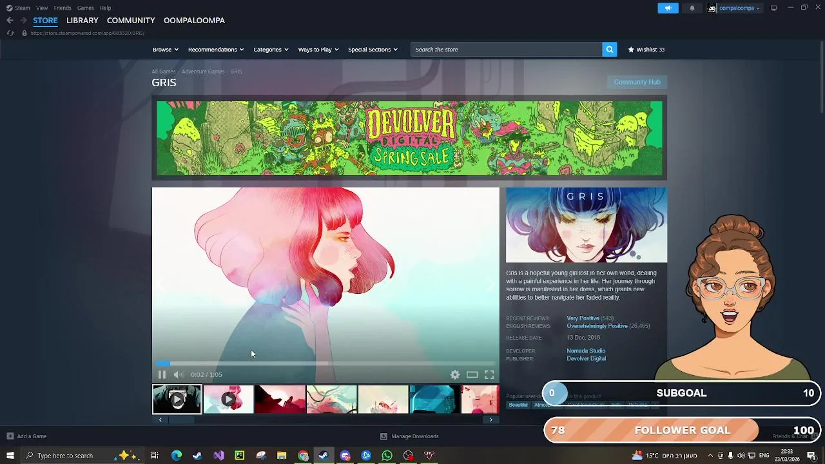Expand Special Sections dropdown

point(373,50)
